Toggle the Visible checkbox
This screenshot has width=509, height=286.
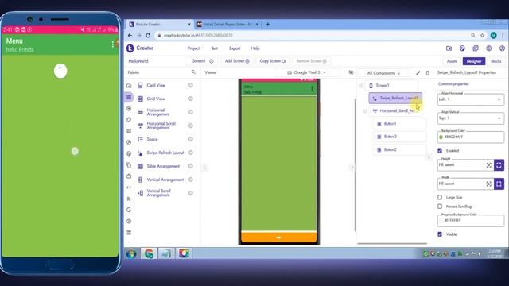440,234
